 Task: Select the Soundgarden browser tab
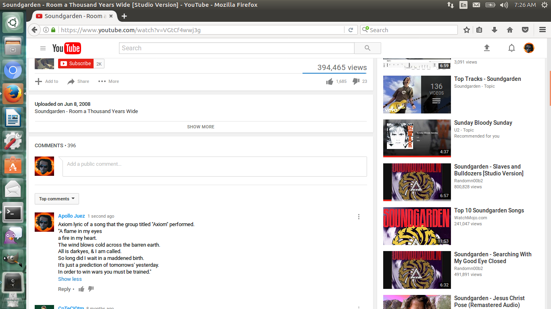pyautogui.click(x=74, y=16)
